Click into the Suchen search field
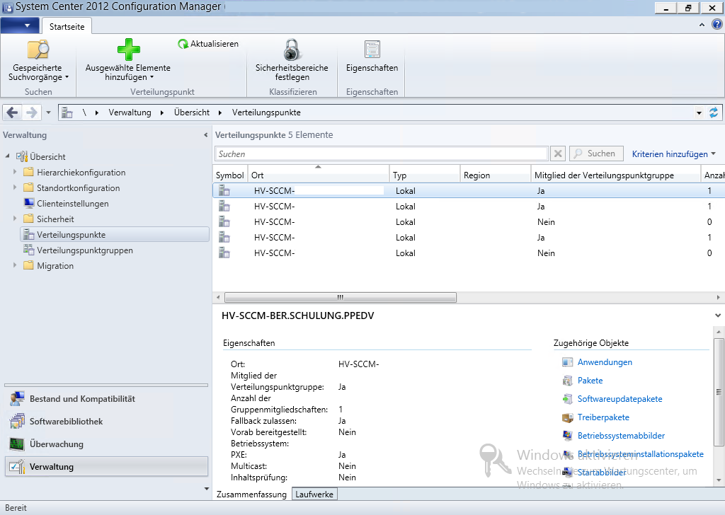The width and height of the screenshot is (725, 515). click(381, 154)
